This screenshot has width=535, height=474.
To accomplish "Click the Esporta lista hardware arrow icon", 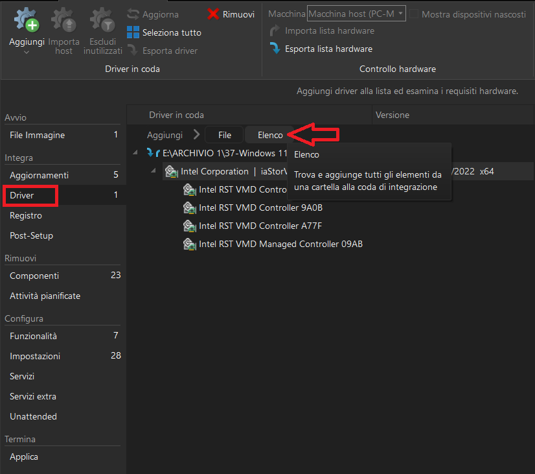I will coord(275,49).
